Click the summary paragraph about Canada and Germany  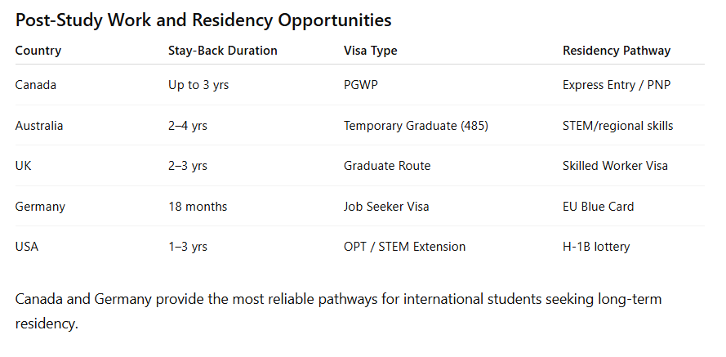point(338,311)
